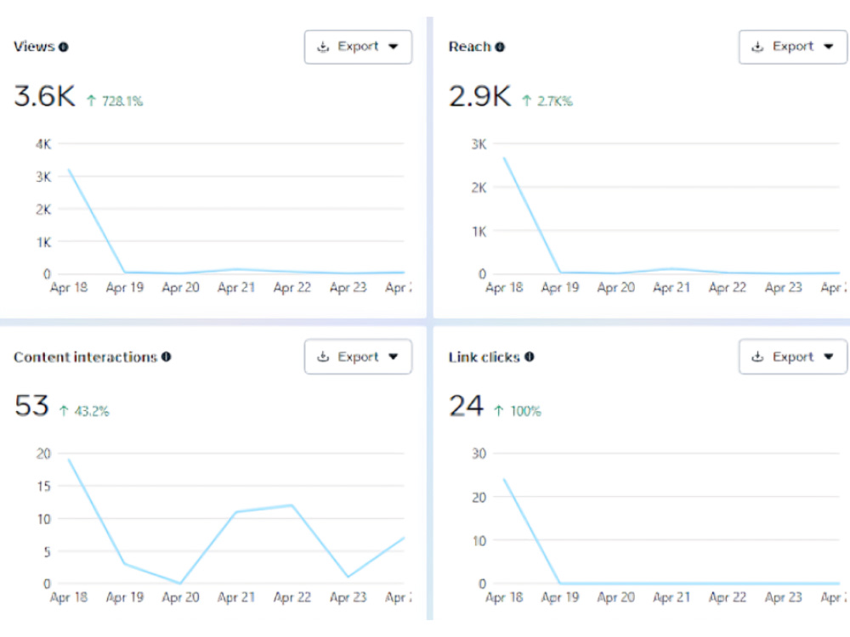Click the 100% increase indicator
The height and width of the screenshot is (637, 850).
pos(518,411)
